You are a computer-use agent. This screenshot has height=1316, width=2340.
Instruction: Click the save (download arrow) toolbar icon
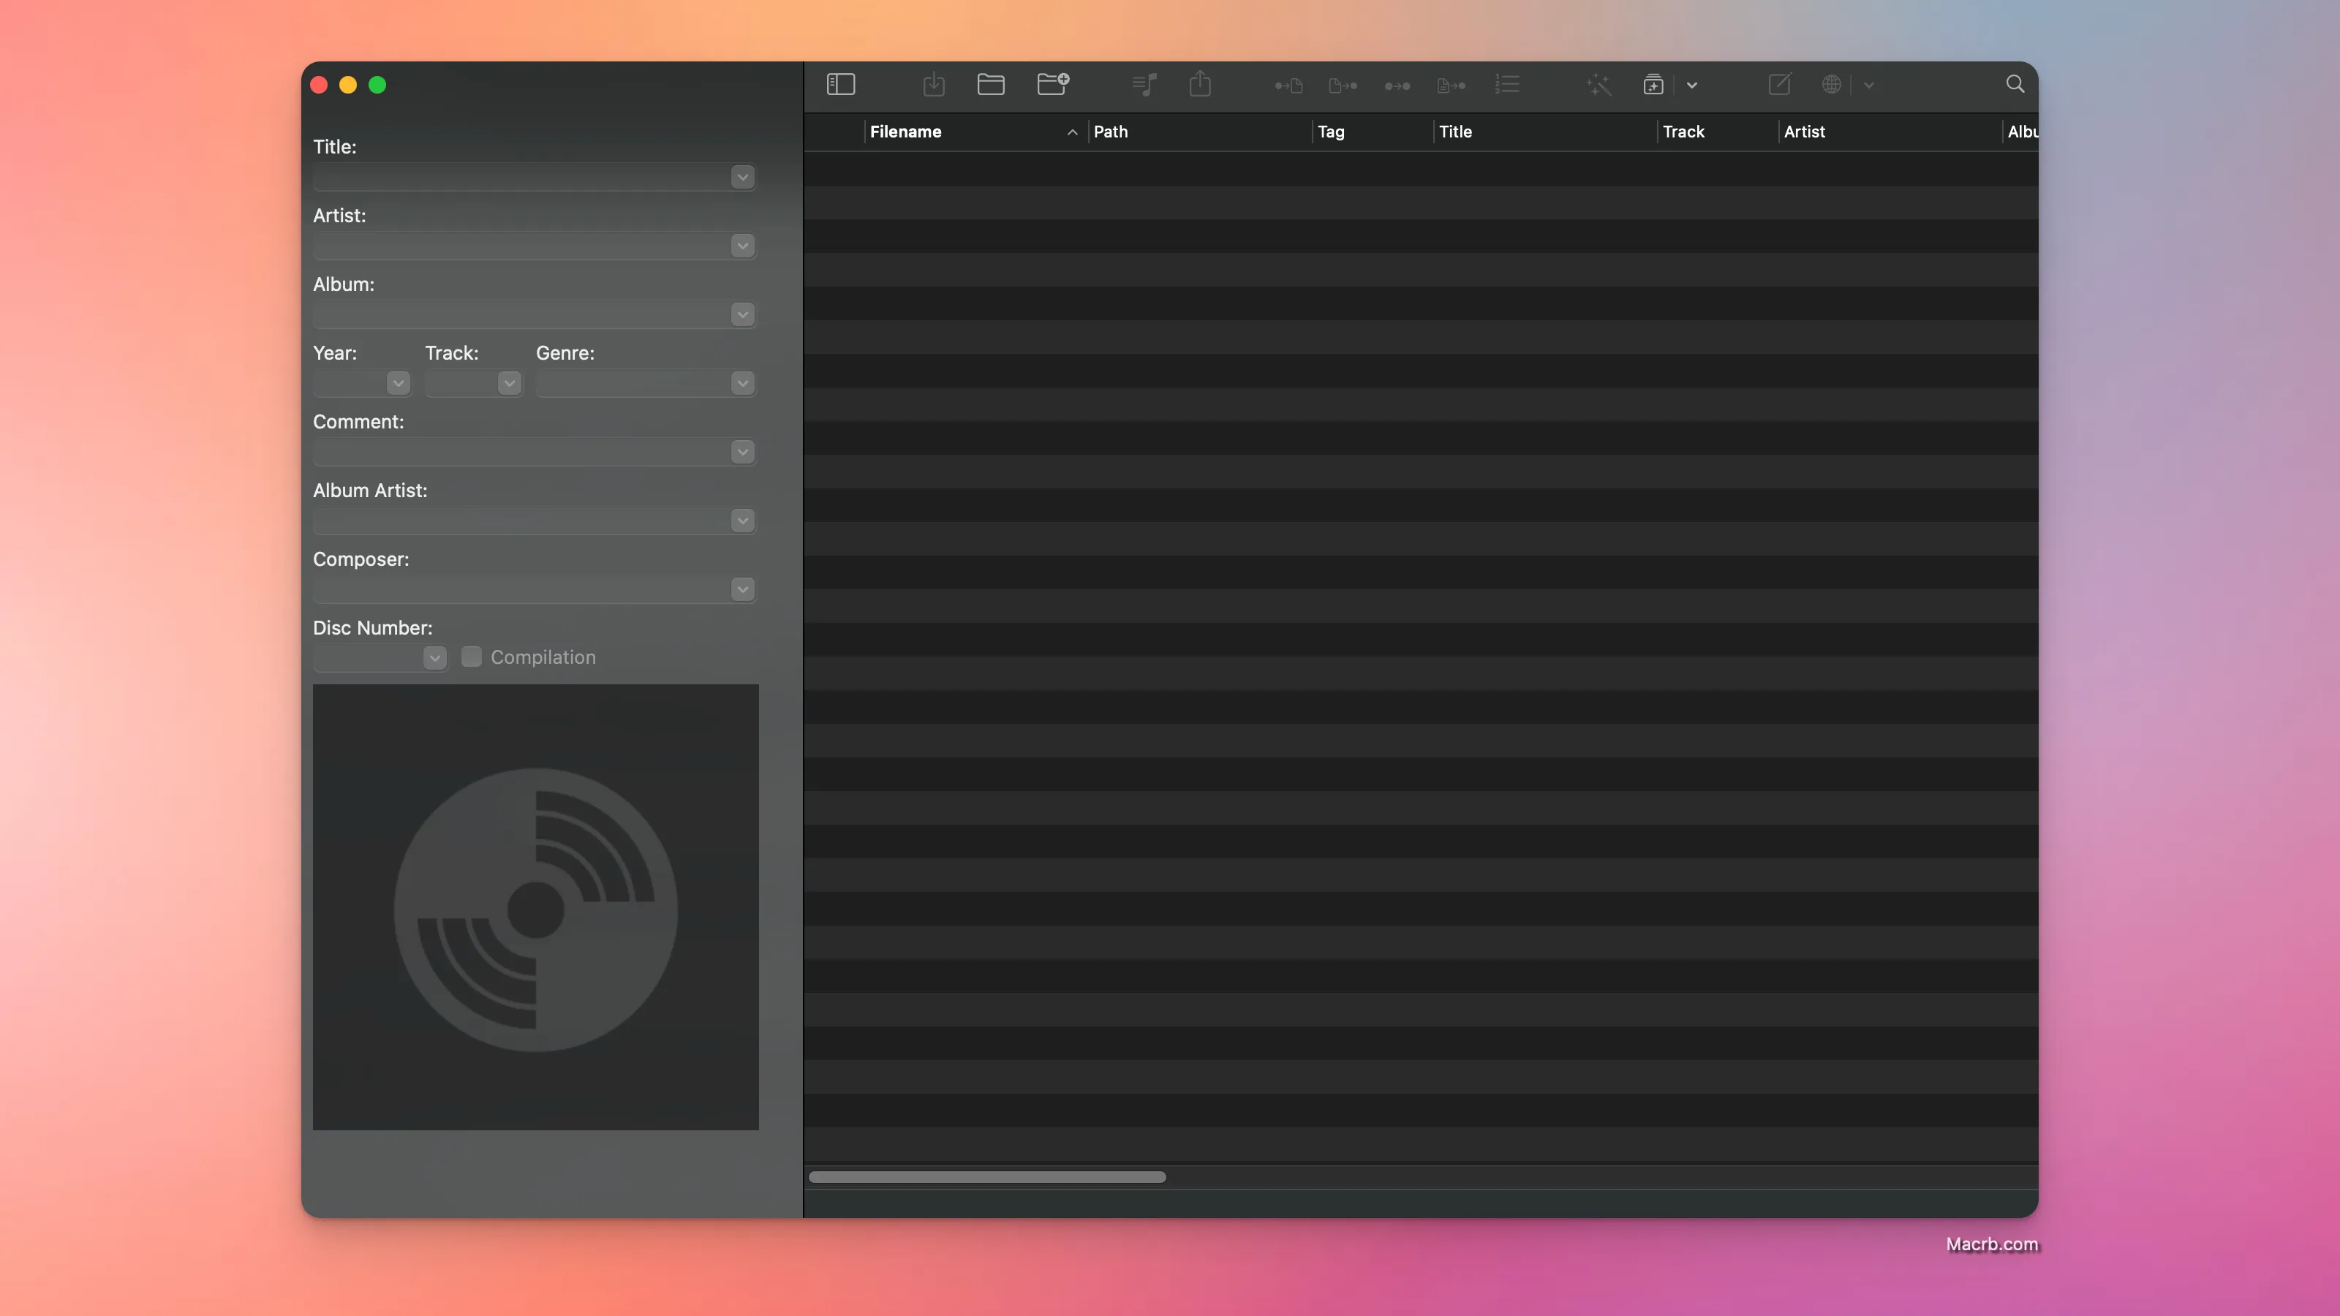[934, 85]
